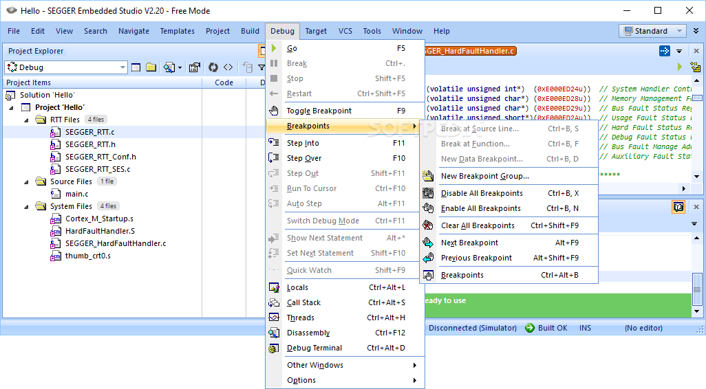Expand the Other Windows submenu
Screen dimensions: 706x389
click(x=345, y=365)
